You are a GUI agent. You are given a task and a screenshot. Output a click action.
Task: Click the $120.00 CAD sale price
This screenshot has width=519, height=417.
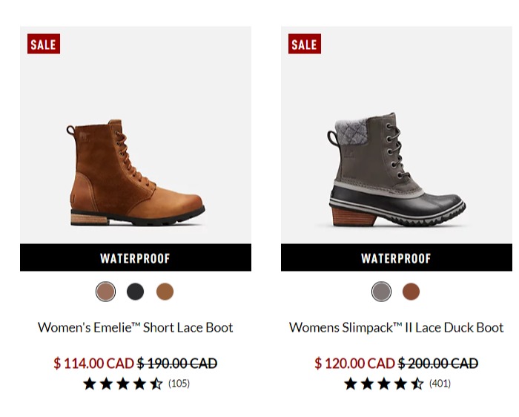(354, 364)
